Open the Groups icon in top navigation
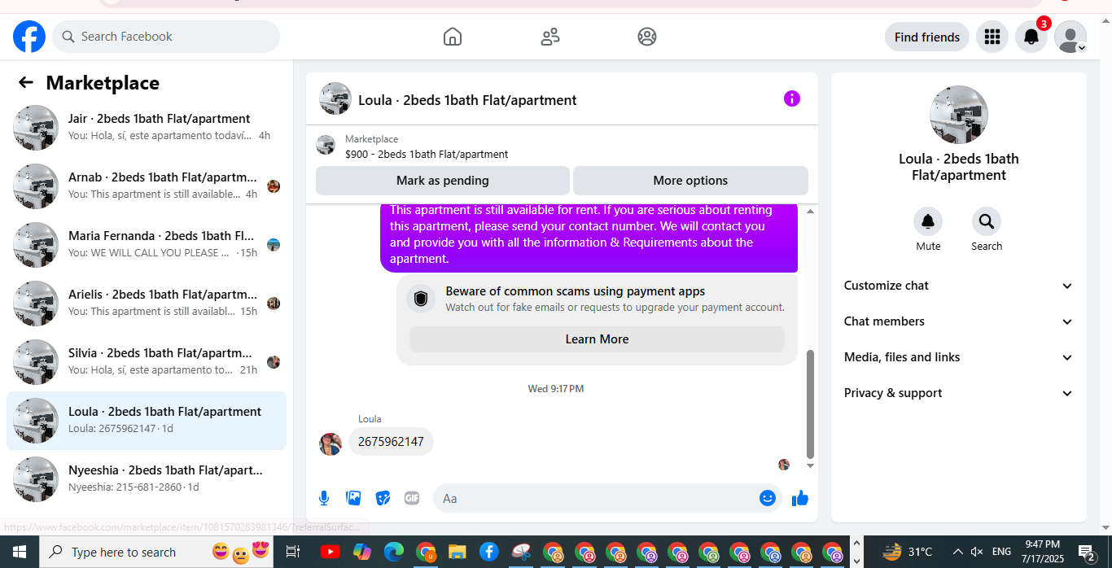The height and width of the screenshot is (568, 1112). (x=647, y=37)
